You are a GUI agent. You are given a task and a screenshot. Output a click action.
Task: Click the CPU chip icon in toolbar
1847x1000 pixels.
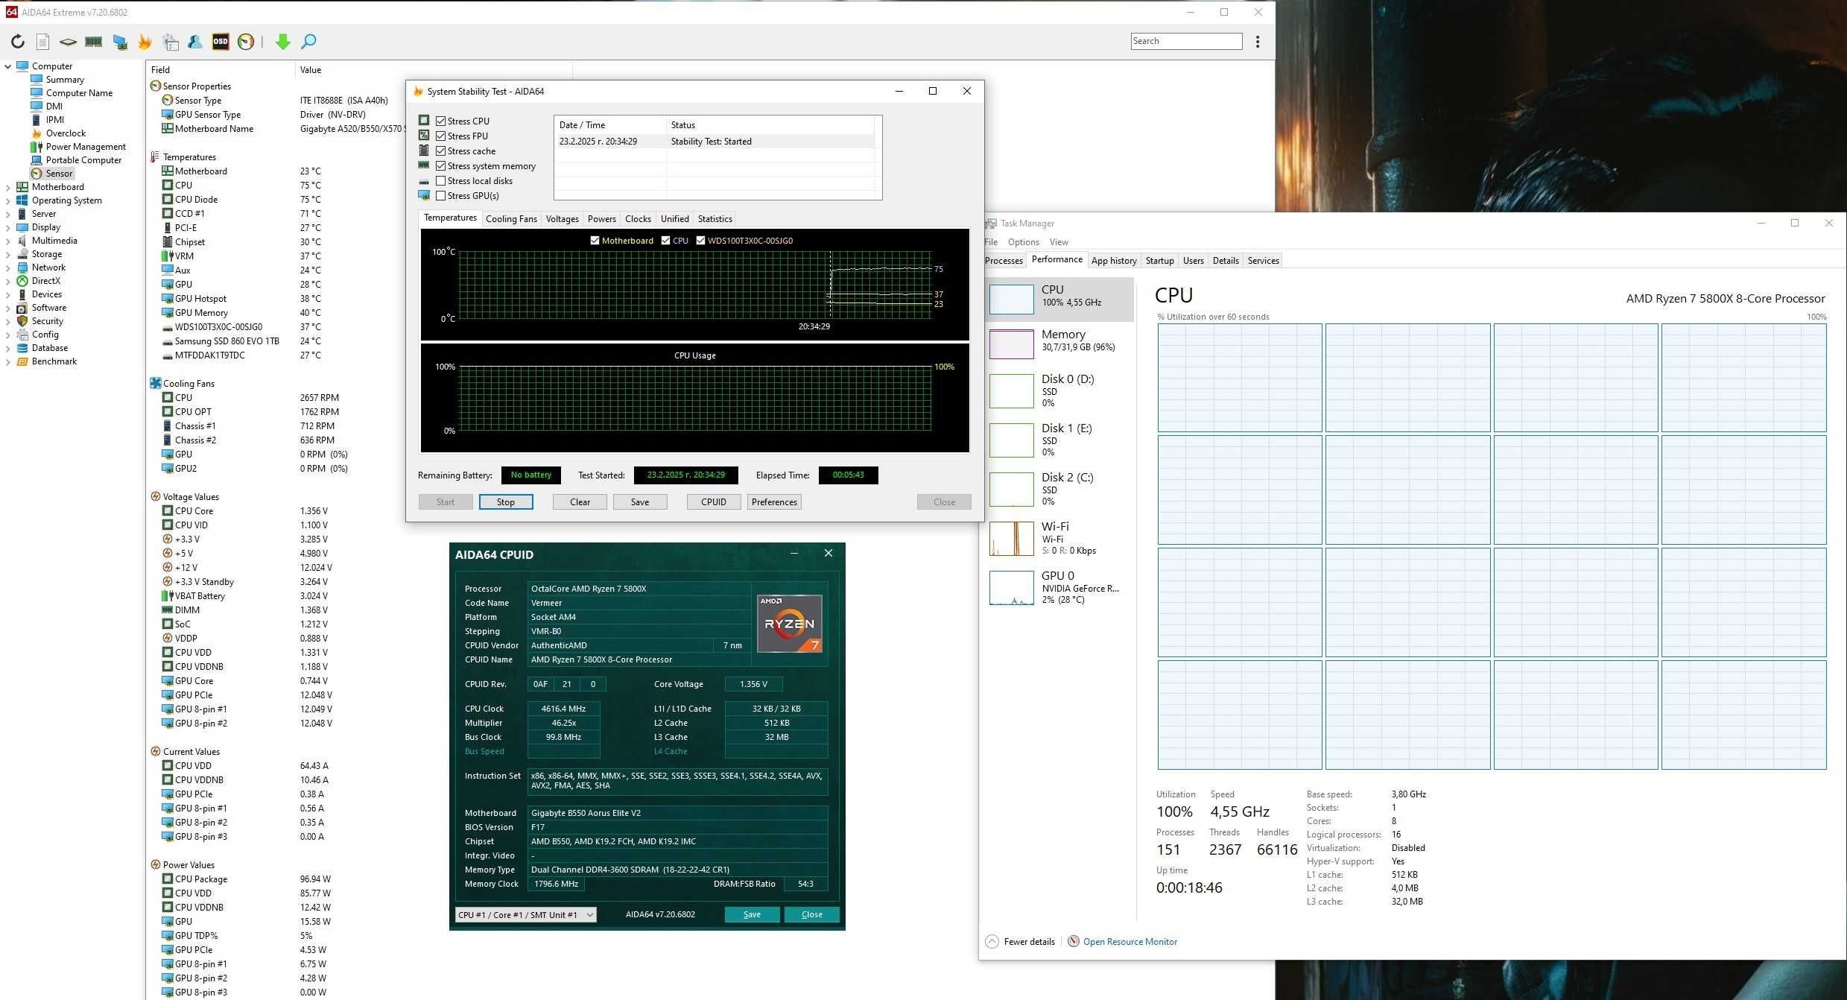pos(68,42)
